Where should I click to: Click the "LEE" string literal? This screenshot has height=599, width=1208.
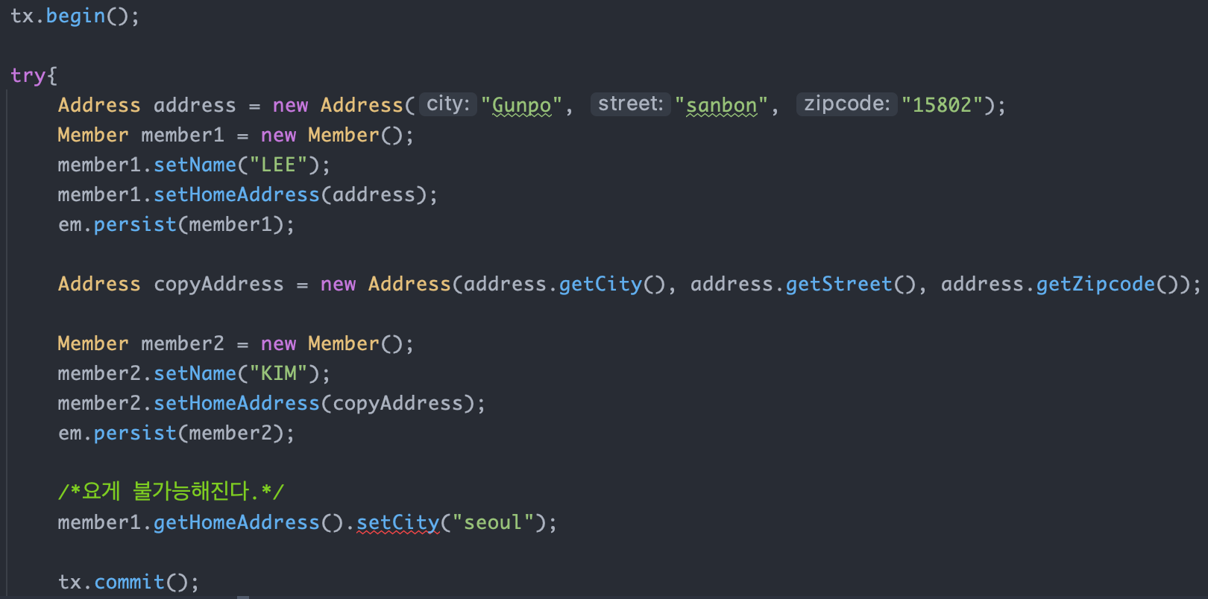pyautogui.click(x=279, y=165)
